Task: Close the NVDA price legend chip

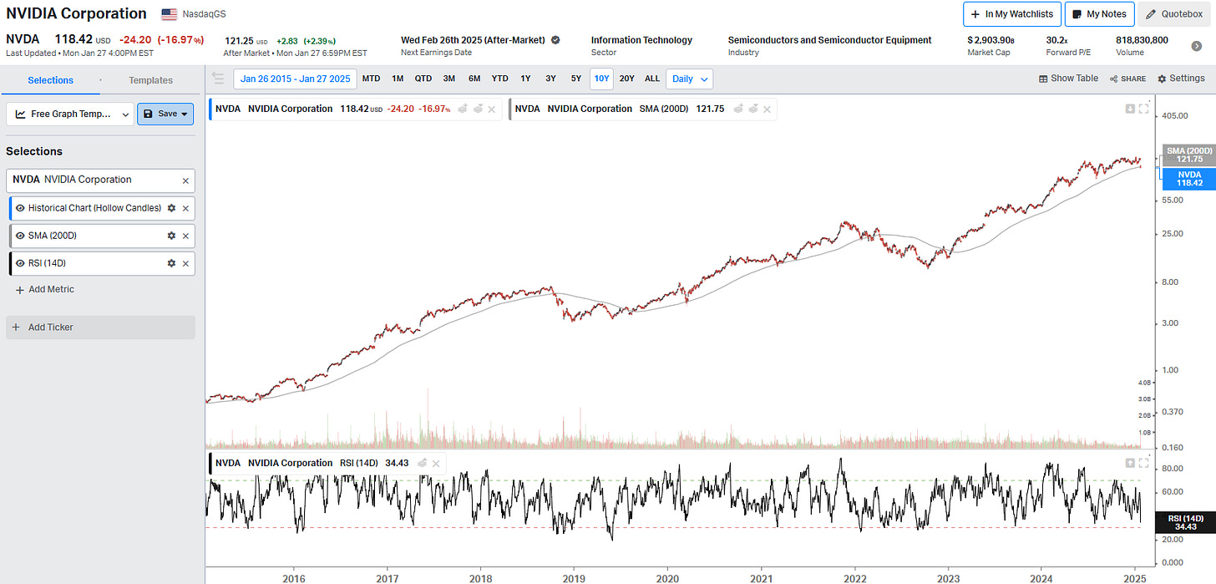Action: coord(492,109)
